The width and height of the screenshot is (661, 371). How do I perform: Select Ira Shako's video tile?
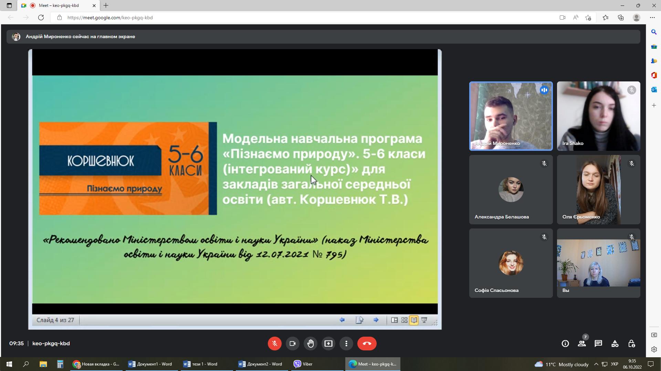click(598, 116)
